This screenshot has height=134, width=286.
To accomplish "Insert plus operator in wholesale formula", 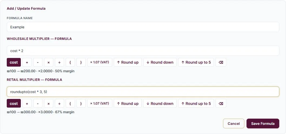I will click(x=27, y=62).
